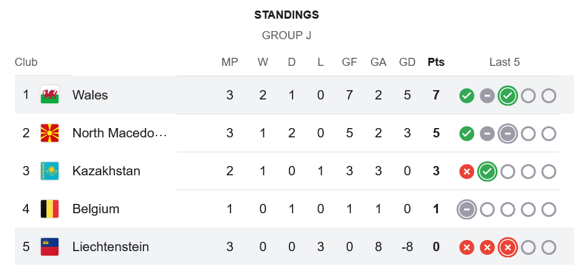This screenshot has height=276, width=574.
Task: Open the Wales team link
Action: 90,95
